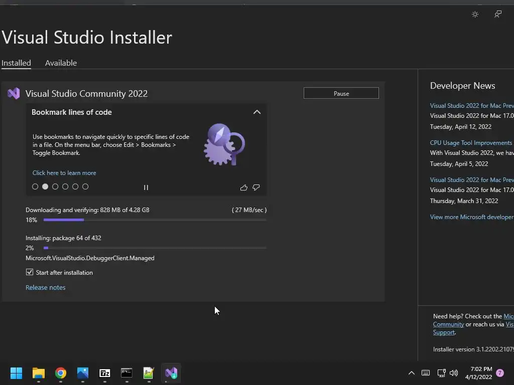Show hidden system tray icons

click(412, 373)
